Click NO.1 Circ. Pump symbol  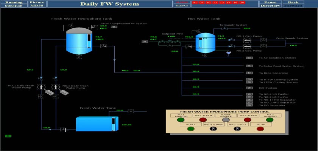pyautogui.click(x=247, y=40)
